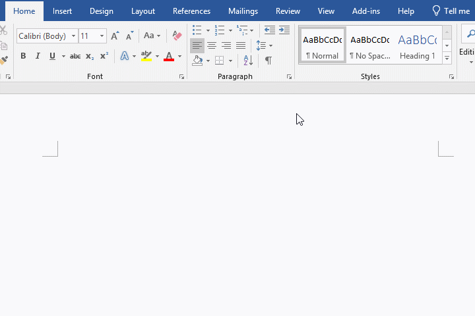The width and height of the screenshot is (475, 316).
Task: Click the Decrease Indent icon
Action: pos(270,30)
